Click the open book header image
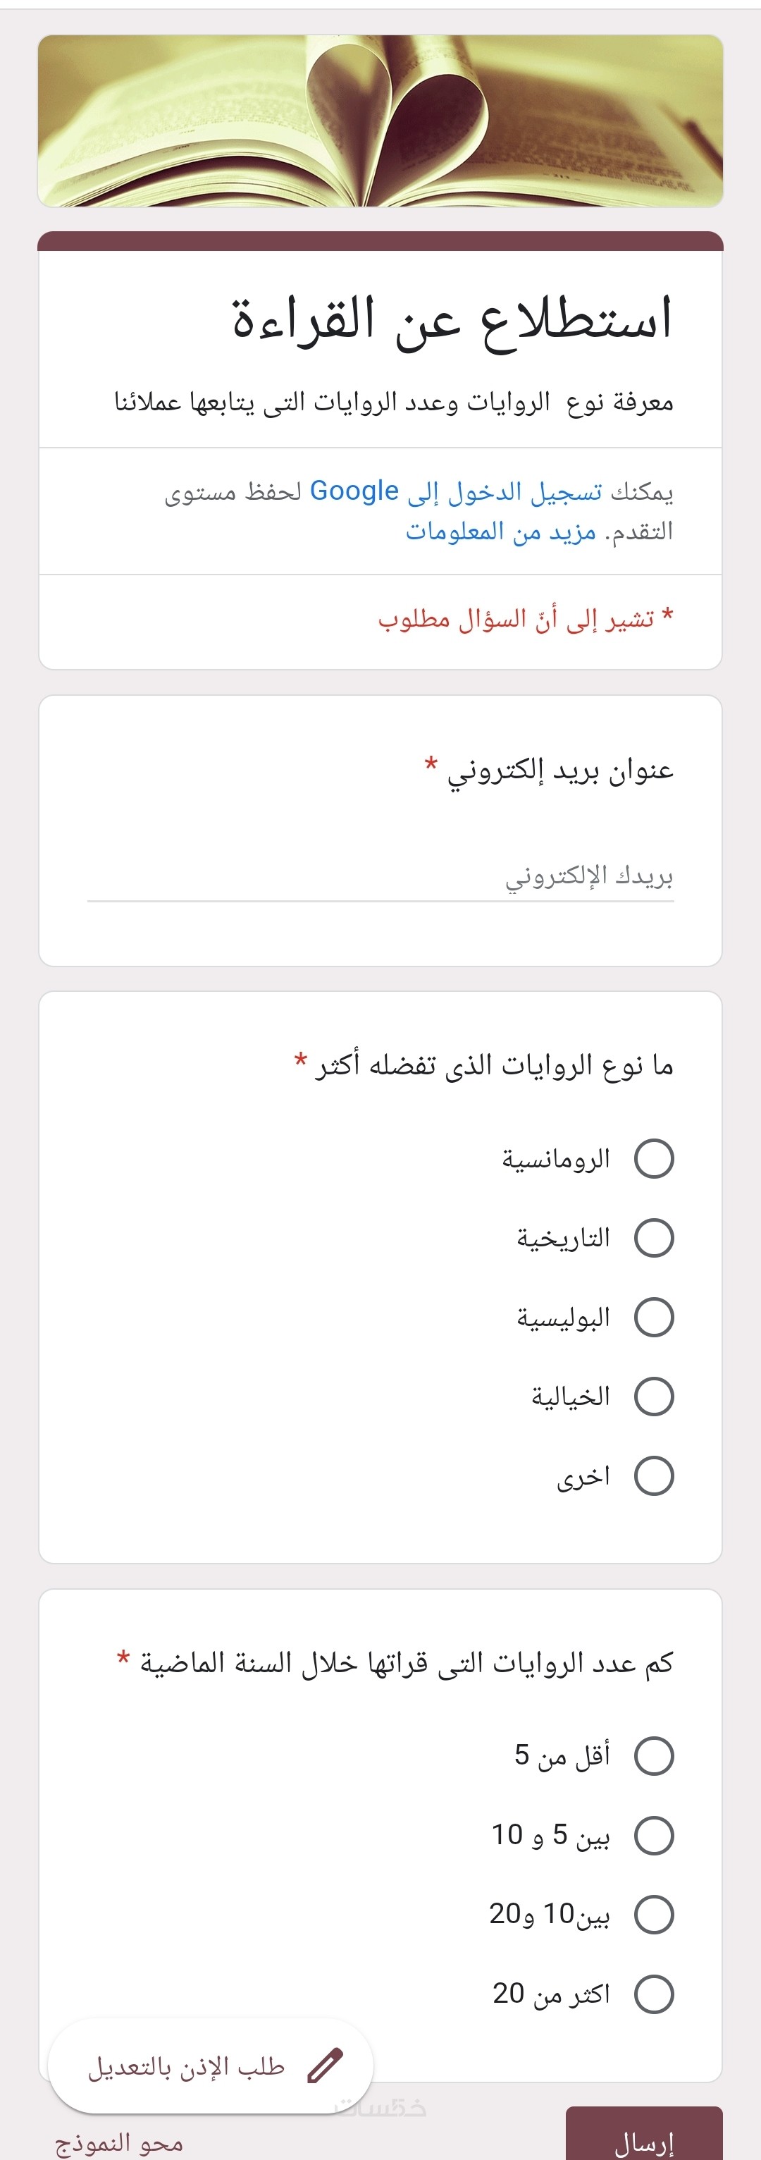The width and height of the screenshot is (761, 2160). coord(380,121)
